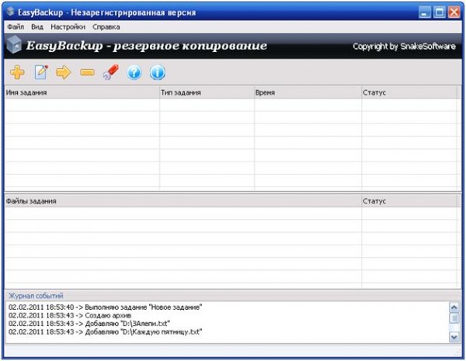Click the Copyright by SnakeSoftware text
Screen dimensions: 466x361
click(404, 47)
